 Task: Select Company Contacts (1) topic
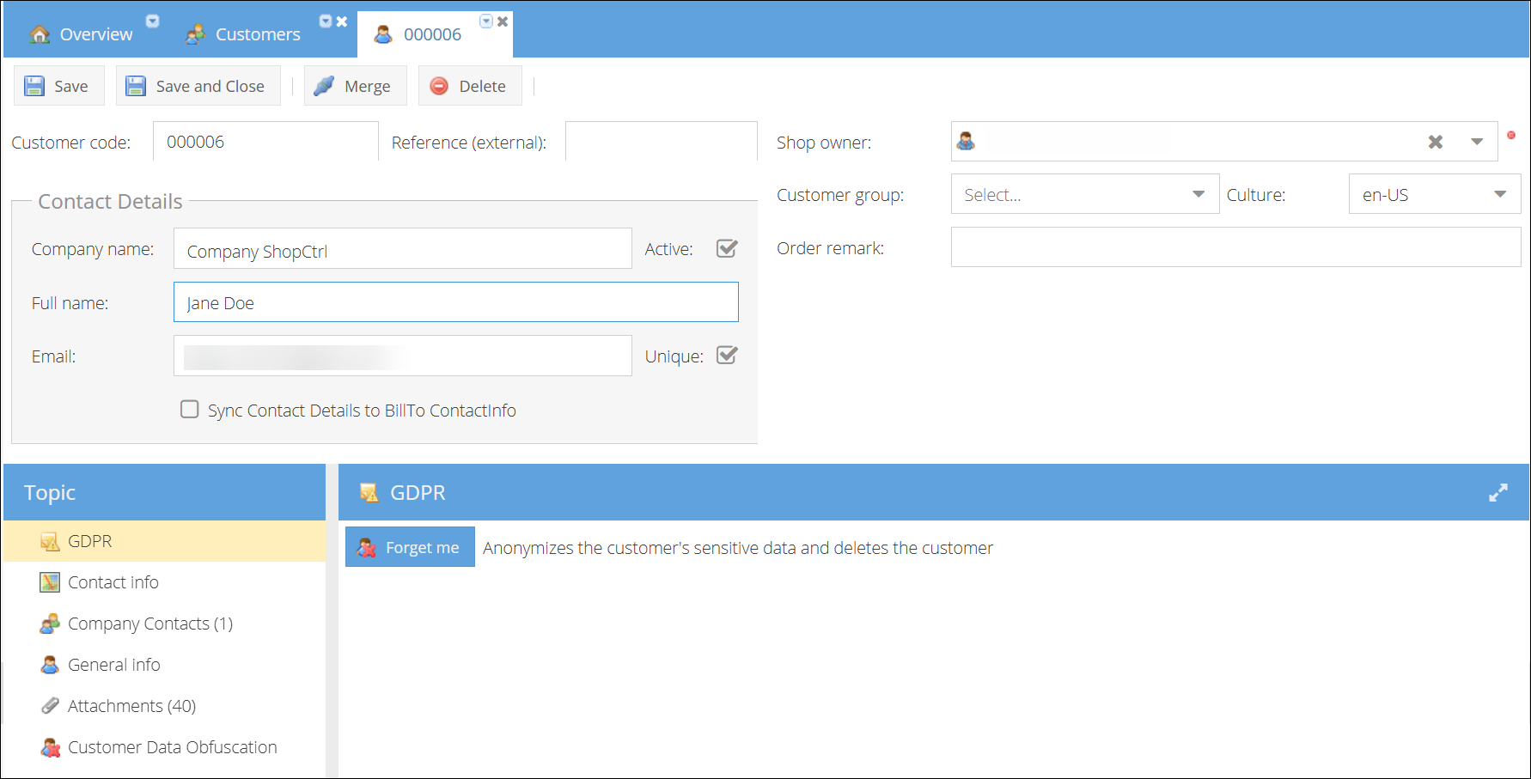(x=149, y=624)
